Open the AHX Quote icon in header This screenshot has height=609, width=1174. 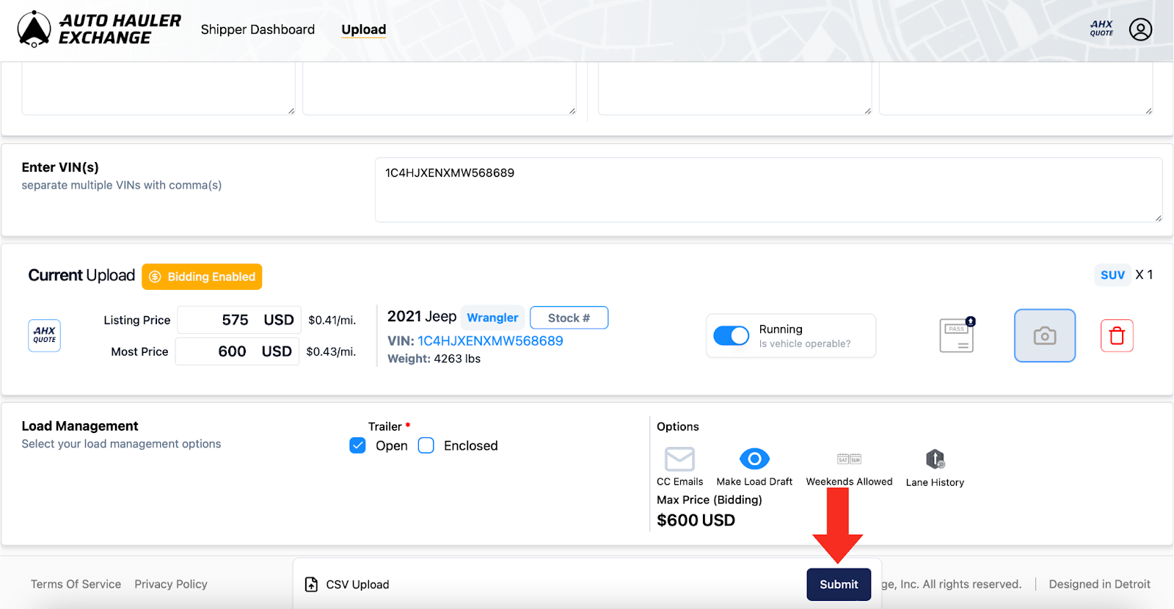pos(1101,29)
